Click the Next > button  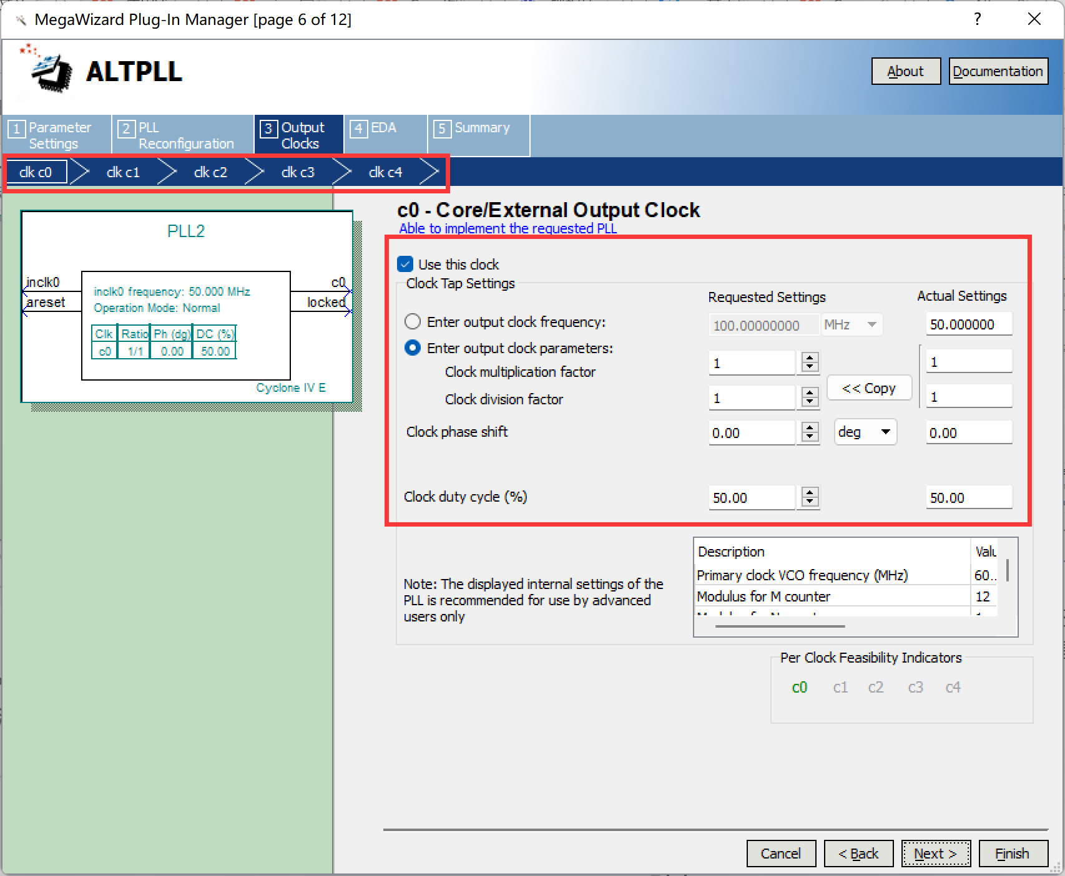[x=936, y=854]
